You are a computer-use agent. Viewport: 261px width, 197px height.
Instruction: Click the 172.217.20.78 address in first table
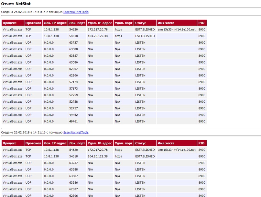[97, 29]
